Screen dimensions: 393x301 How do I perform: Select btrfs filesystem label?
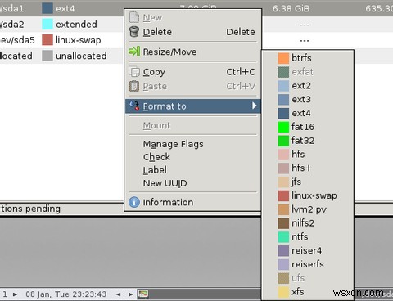pyautogui.click(x=301, y=58)
